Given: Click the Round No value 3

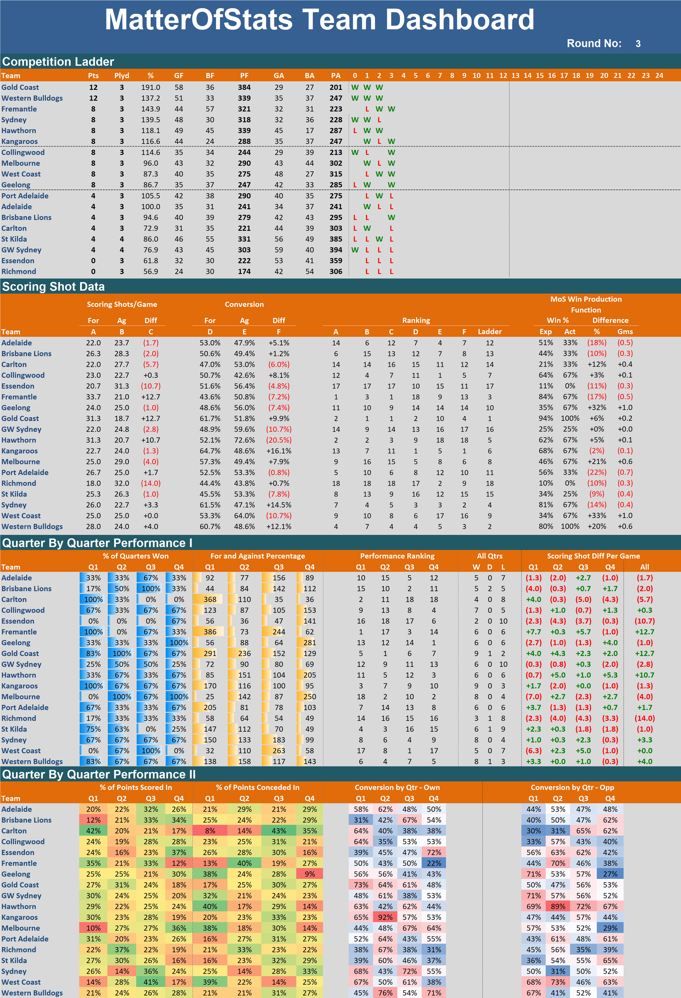Looking at the screenshot, I should pos(638,44).
